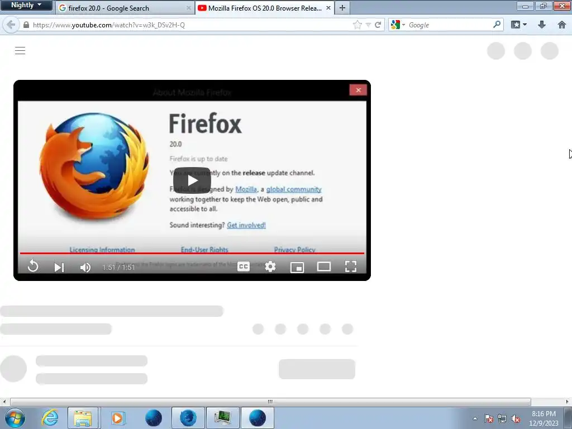Switch to theater mode
The image size is (572, 429).
324,266
